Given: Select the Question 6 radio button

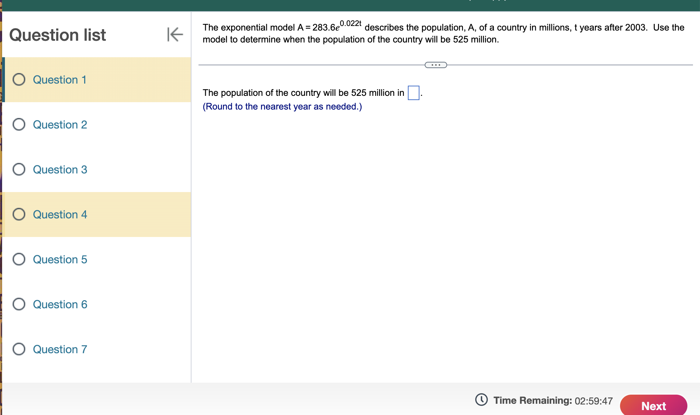Looking at the screenshot, I should 19,304.
